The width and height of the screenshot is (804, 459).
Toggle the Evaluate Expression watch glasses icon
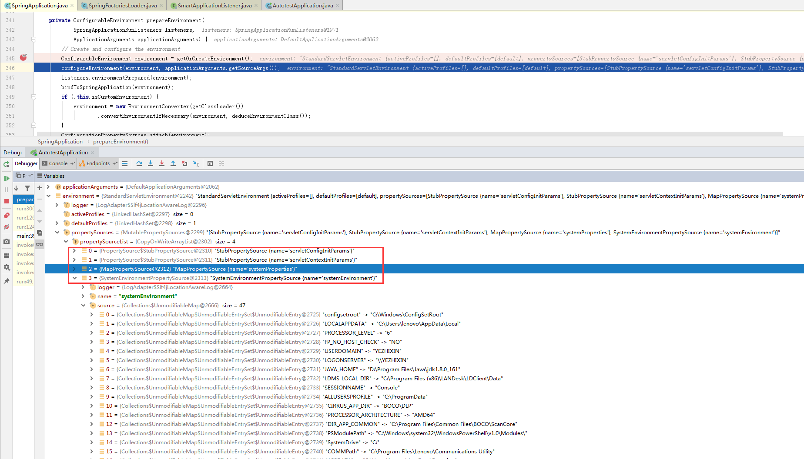click(39, 244)
